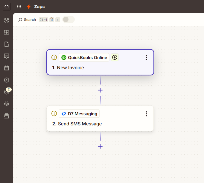Viewport: 204px width, 183px height.
Task: Click the QuickBooks Online app chip
Action: click(84, 57)
